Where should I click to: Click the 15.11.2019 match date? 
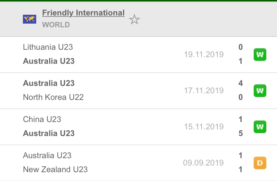pyautogui.click(x=204, y=127)
